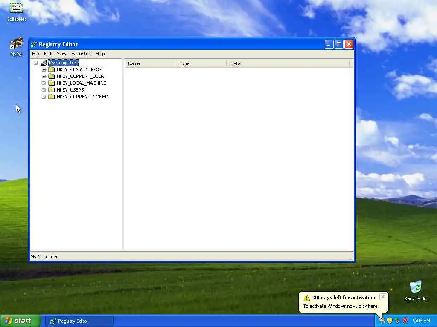Collapse the My Computer tree node

[36, 63]
